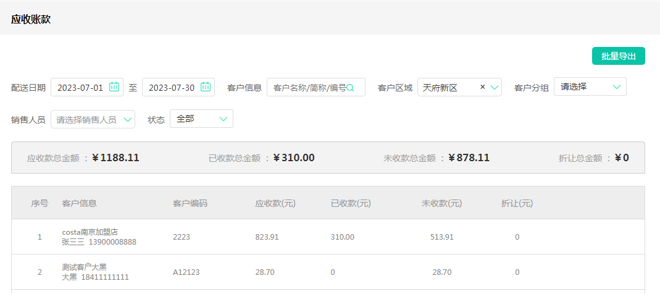Click the 批量导出 button
This screenshot has width=660, height=294.
618,56
